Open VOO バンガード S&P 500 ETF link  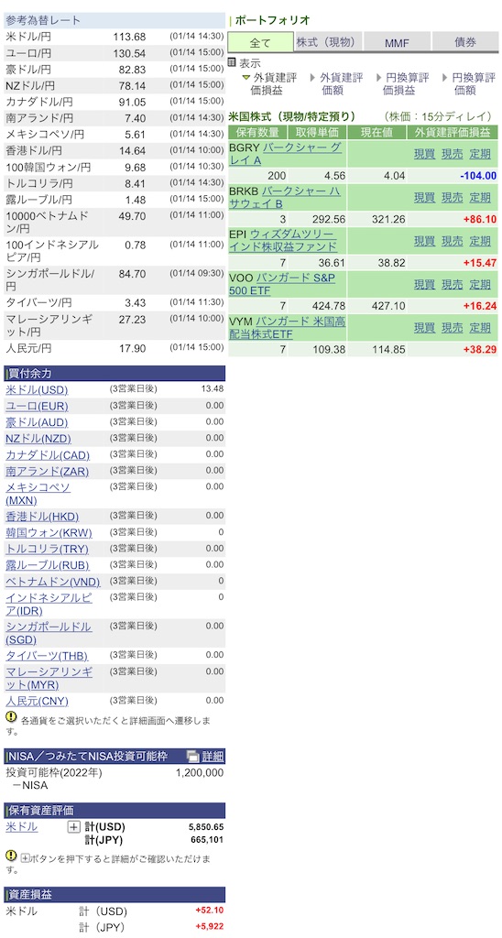pyautogui.click(x=280, y=284)
